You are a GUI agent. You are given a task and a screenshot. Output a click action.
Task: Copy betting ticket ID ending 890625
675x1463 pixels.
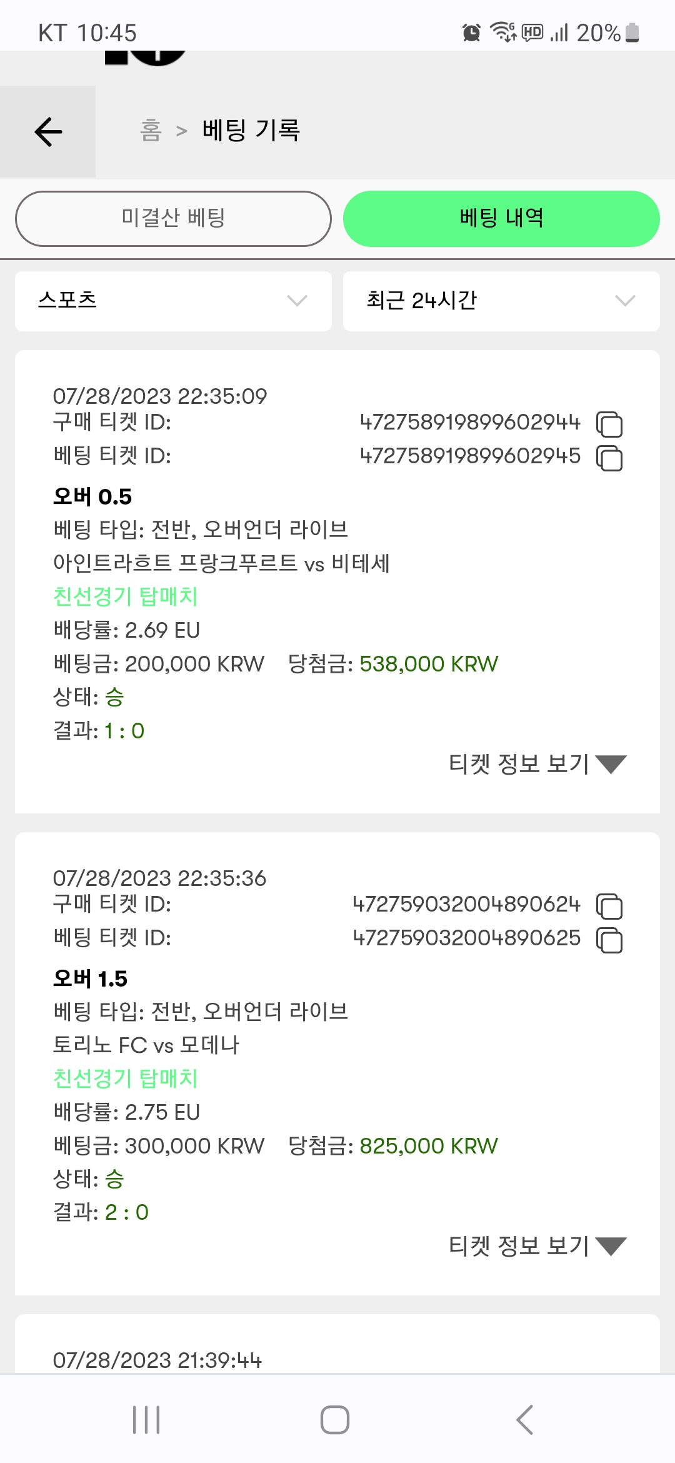[x=609, y=940]
